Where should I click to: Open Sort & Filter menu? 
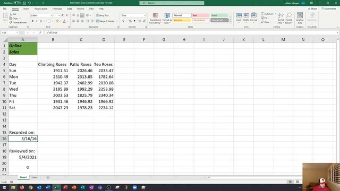click(x=280, y=18)
